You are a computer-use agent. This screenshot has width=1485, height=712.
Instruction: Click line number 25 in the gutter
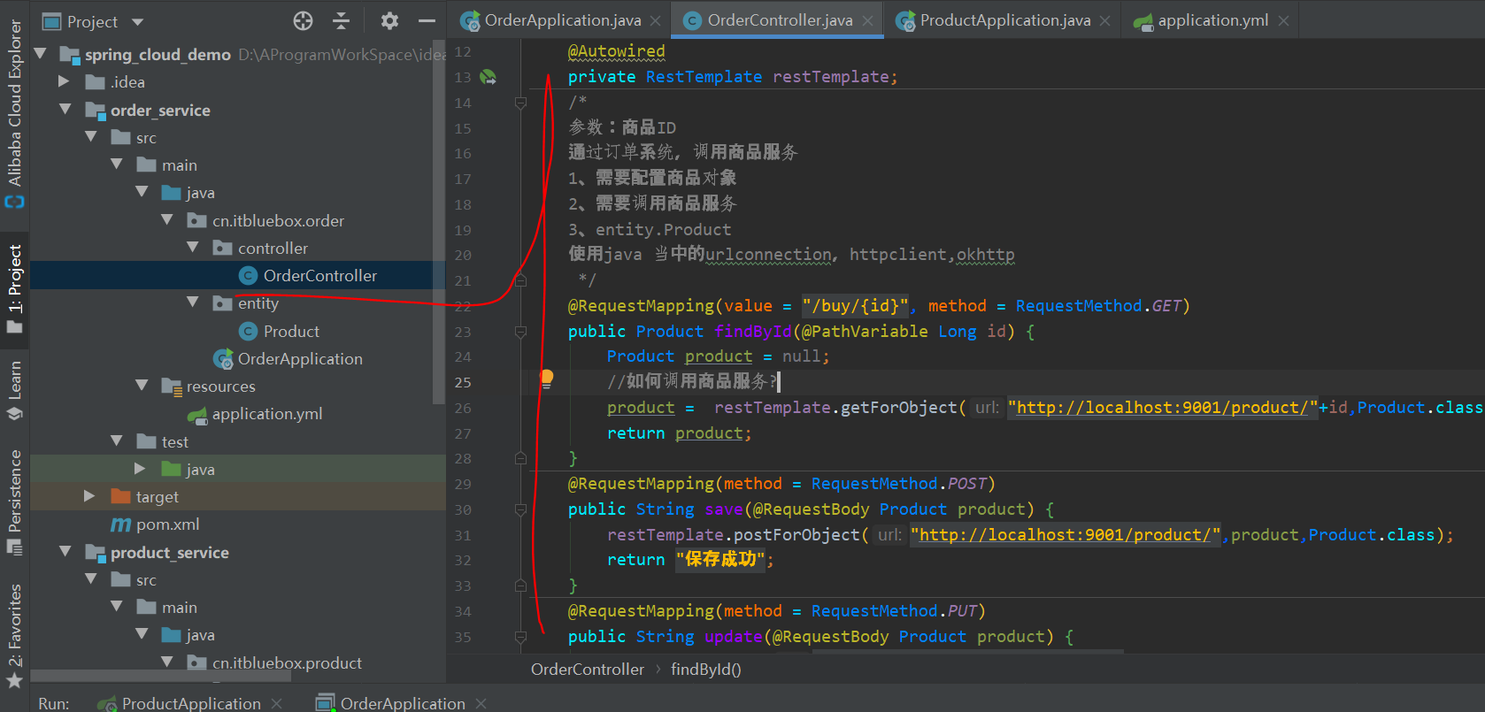[463, 382]
